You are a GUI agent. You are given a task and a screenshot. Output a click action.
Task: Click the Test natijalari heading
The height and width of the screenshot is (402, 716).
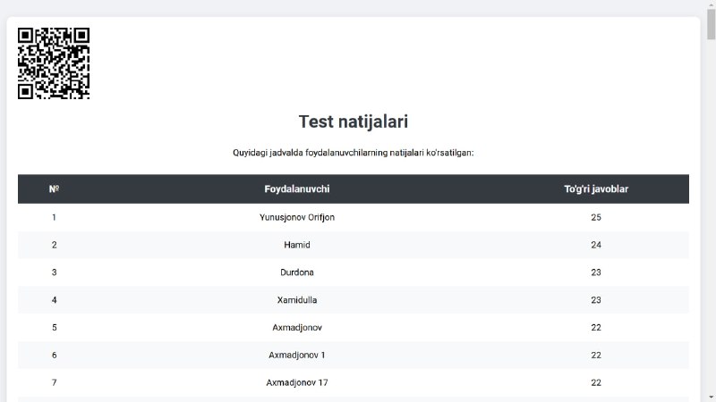coord(353,121)
